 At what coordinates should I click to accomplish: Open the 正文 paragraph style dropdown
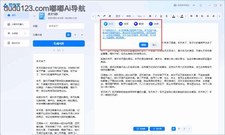(119, 16)
